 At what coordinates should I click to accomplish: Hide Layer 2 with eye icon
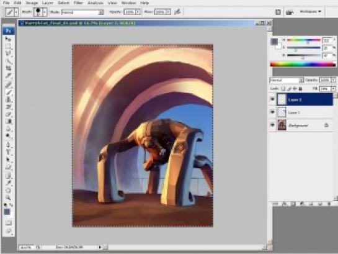click(x=272, y=99)
